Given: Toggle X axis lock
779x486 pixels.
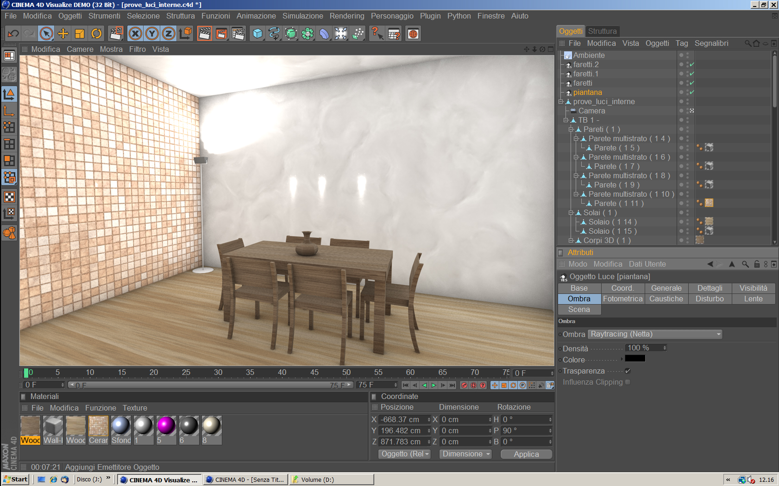Looking at the screenshot, I should [x=135, y=33].
